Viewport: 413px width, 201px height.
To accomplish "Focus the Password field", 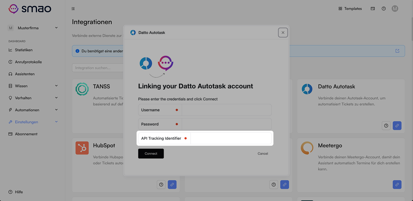I will point(227,124).
